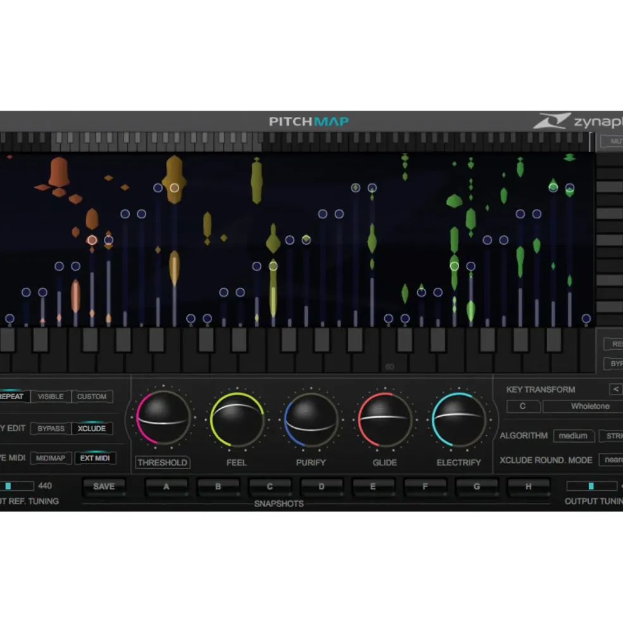This screenshot has height=623, width=623.
Task: Click the Zynaptiq logo
Action: pos(577,121)
